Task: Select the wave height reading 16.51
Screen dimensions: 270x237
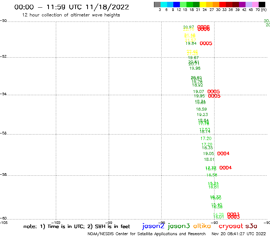Action: click(x=214, y=187)
